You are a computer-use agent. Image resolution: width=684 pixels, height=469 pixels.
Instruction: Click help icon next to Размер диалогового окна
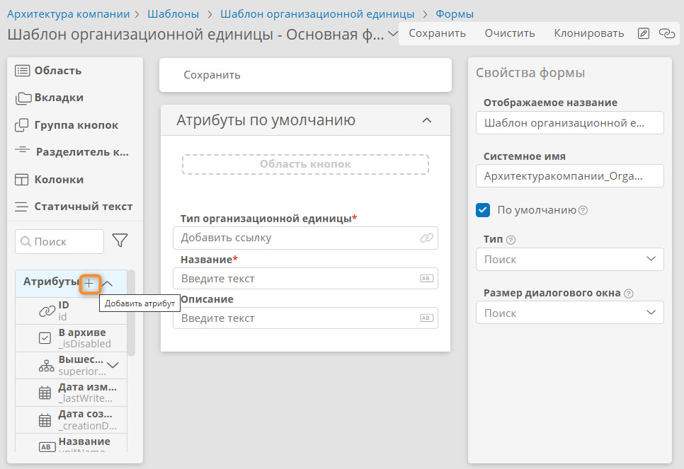coord(628,294)
